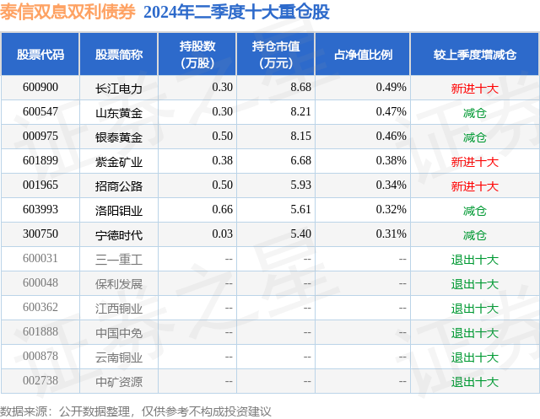The width and height of the screenshot is (540, 419).
Task: Click net value ratio 0.31%
Action: pyautogui.click(x=391, y=234)
